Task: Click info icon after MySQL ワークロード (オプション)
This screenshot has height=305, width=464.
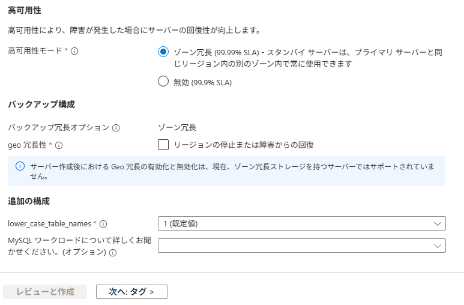Action: tap(113, 253)
